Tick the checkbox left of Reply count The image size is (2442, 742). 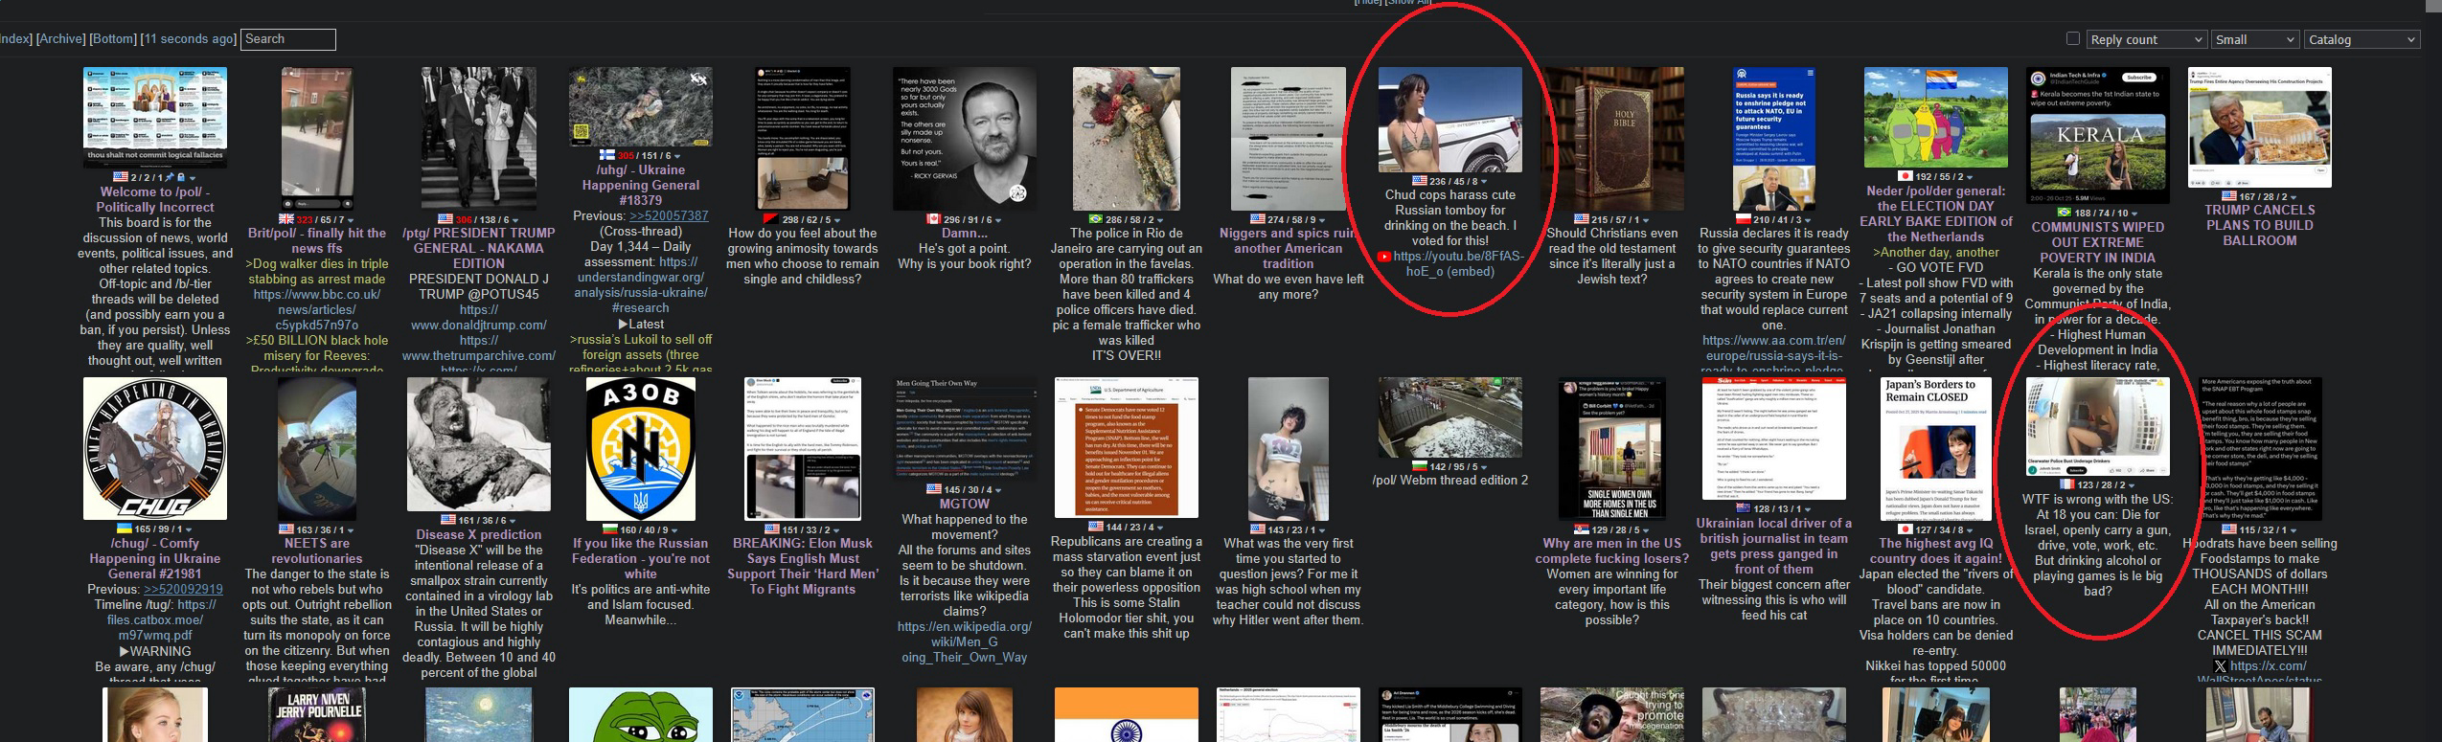[x=2073, y=38]
